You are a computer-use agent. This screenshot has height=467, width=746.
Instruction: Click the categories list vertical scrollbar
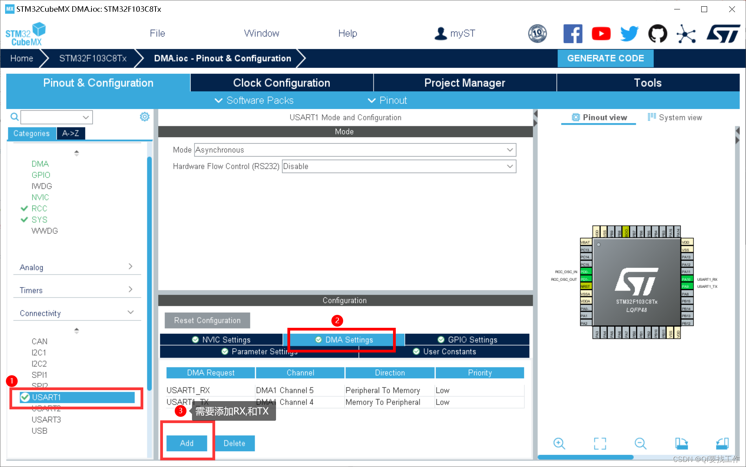(149, 273)
